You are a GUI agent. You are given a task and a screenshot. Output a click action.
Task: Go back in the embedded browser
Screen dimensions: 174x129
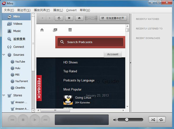[42, 18]
